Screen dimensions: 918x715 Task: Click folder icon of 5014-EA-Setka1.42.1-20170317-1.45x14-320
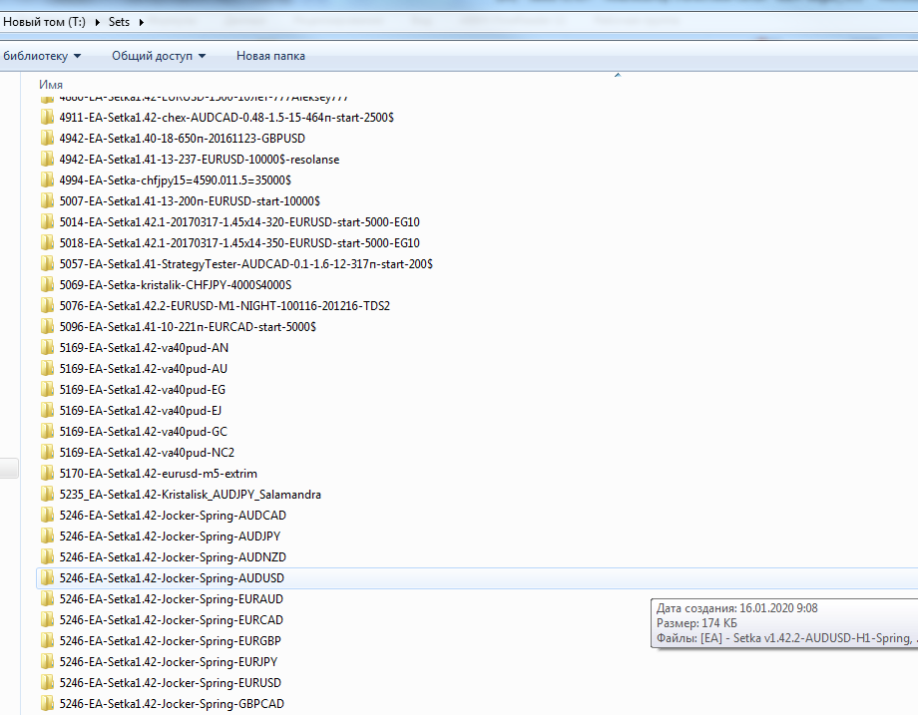click(x=48, y=222)
